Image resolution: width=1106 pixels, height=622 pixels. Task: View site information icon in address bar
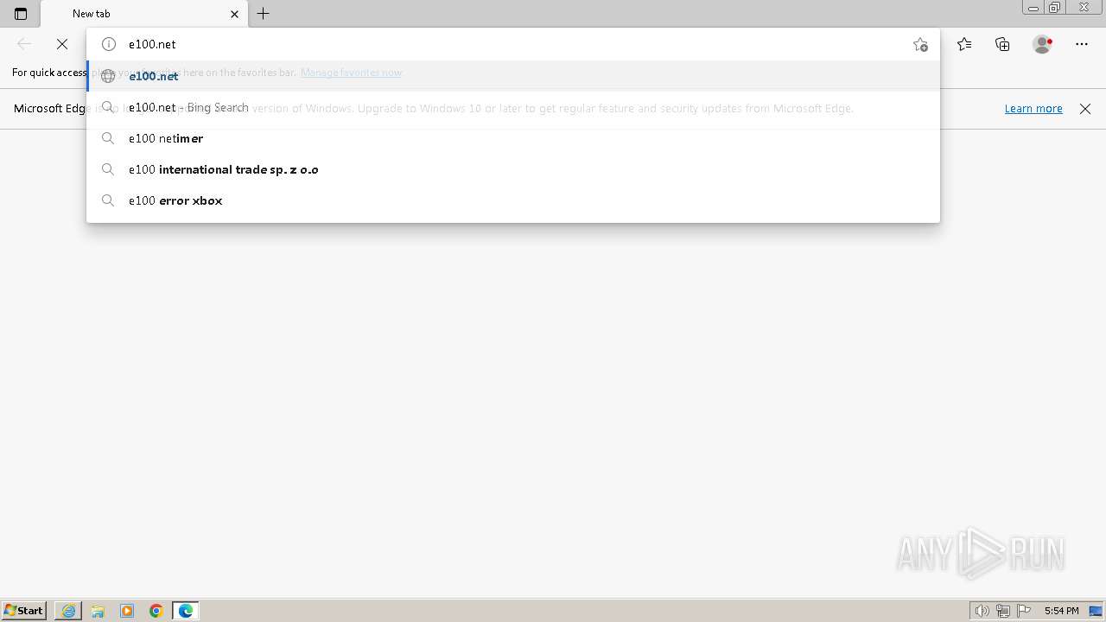tap(109, 44)
